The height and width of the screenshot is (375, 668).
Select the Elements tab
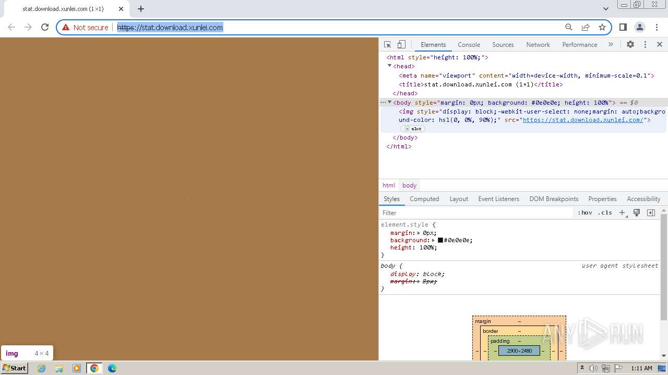point(433,45)
